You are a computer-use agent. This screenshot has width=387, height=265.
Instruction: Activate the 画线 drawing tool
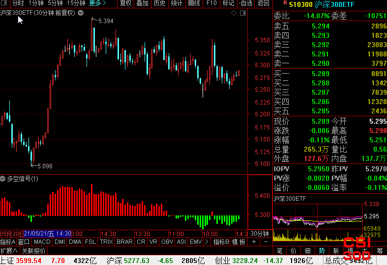click(x=194, y=3)
